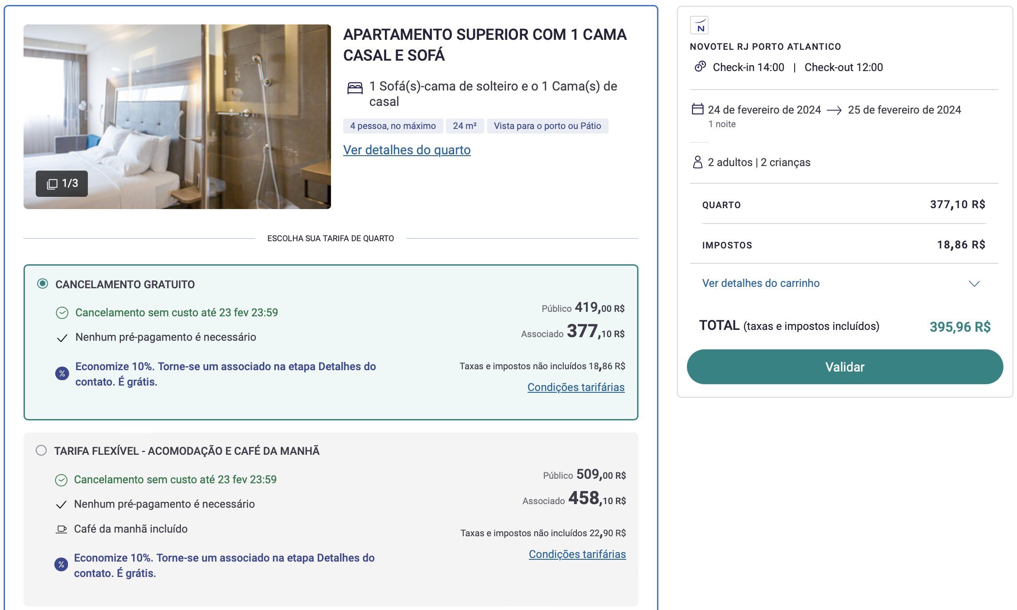Click the 4 pessoa, no máximo tag

pyautogui.click(x=393, y=126)
